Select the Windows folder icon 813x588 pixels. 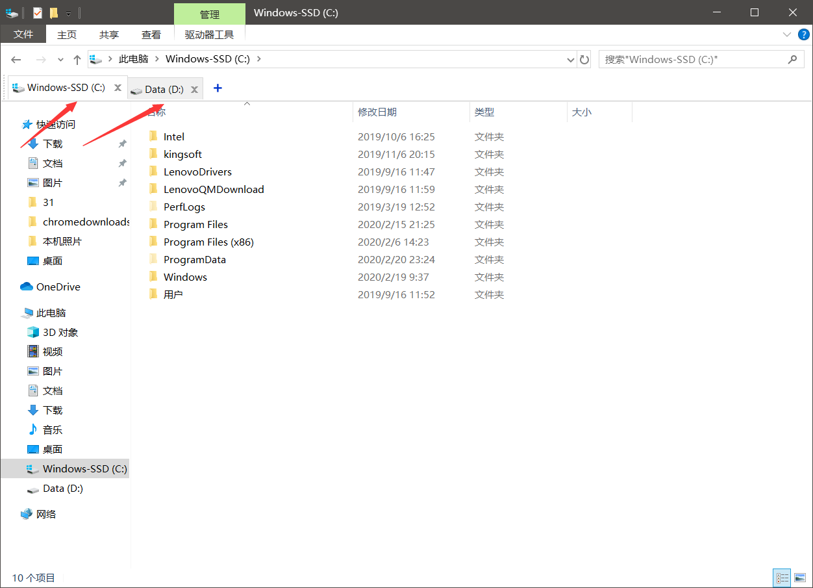[x=153, y=277]
